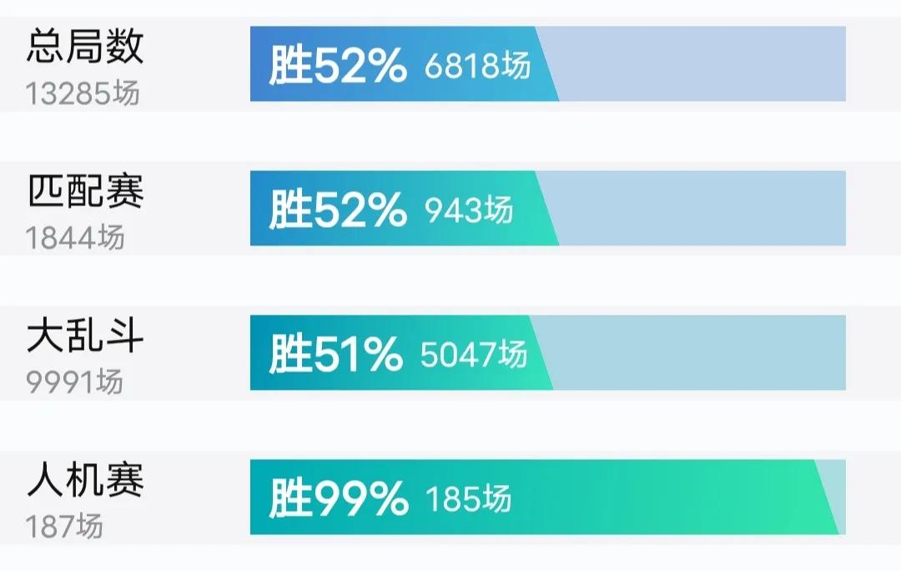901x571 pixels.
Task: Click 胜52% in the 总局数 bar
Action: click(337, 66)
